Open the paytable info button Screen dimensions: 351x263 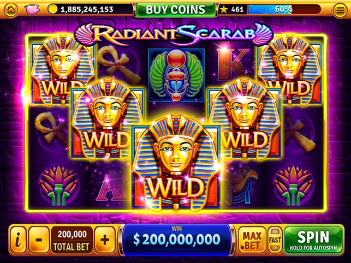point(18,240)
